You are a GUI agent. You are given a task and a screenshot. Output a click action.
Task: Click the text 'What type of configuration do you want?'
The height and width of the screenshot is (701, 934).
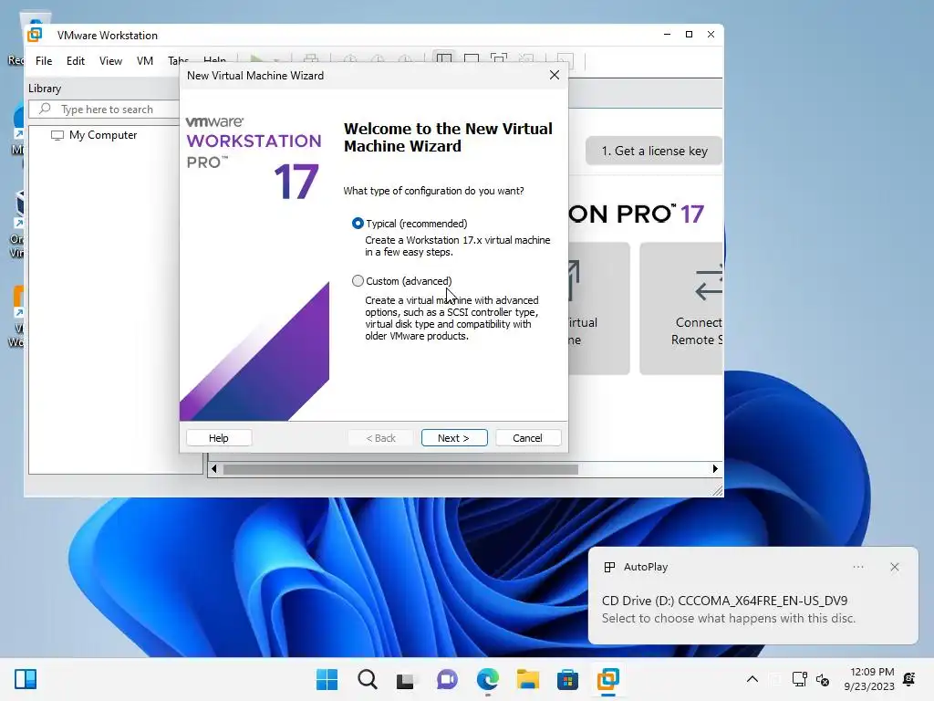click(433, 191)
